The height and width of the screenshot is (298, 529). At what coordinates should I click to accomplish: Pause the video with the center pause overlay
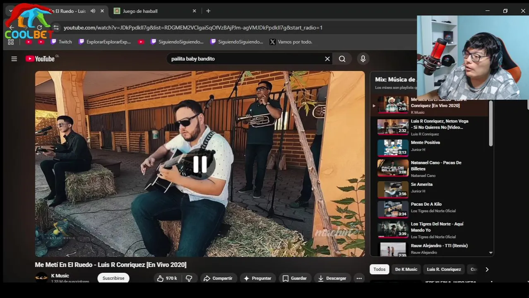pos(200,164)
